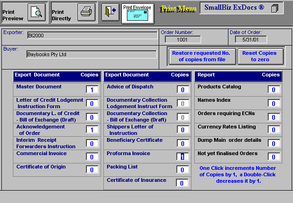Click the Print Envelope button
293x203 pixels.
point(138,14)
